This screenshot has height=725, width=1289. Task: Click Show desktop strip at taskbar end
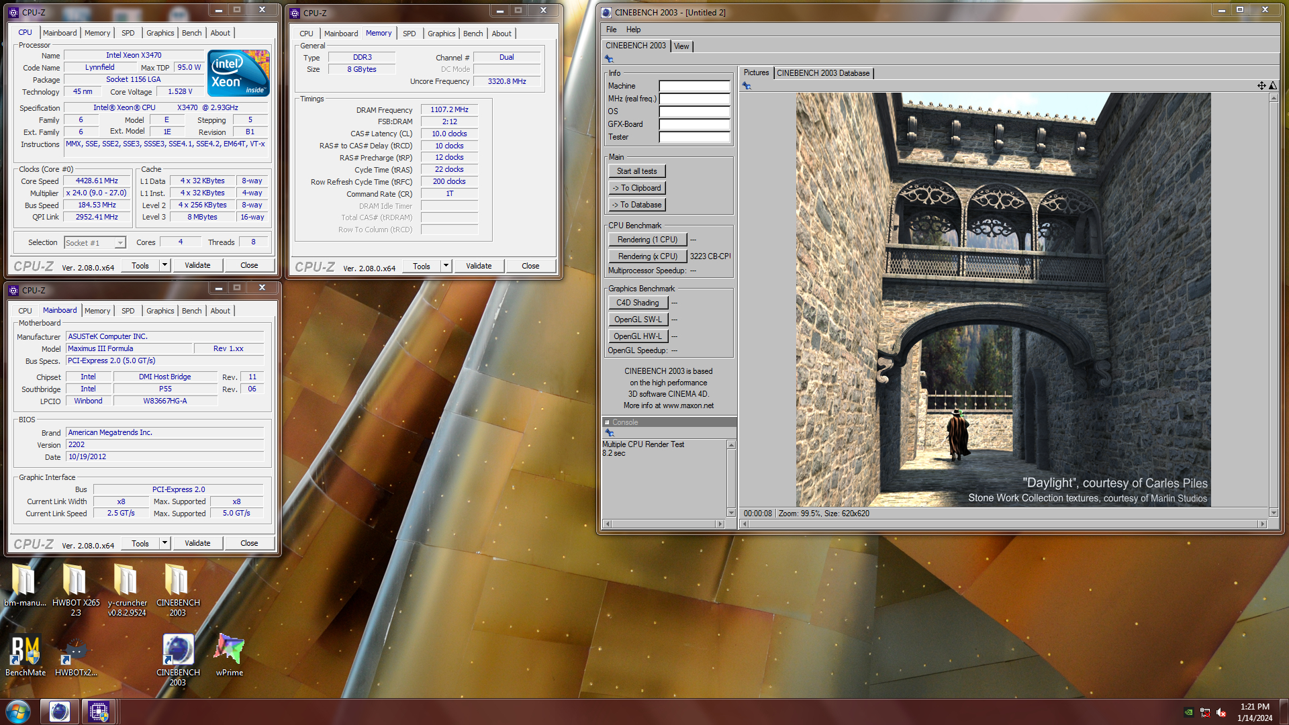click(x=1284, y=712)
